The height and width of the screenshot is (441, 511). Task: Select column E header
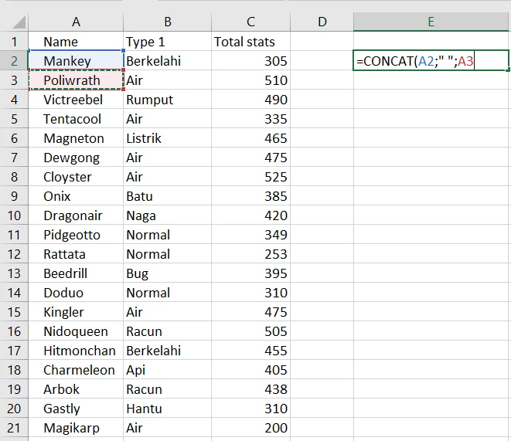point(431,22)
